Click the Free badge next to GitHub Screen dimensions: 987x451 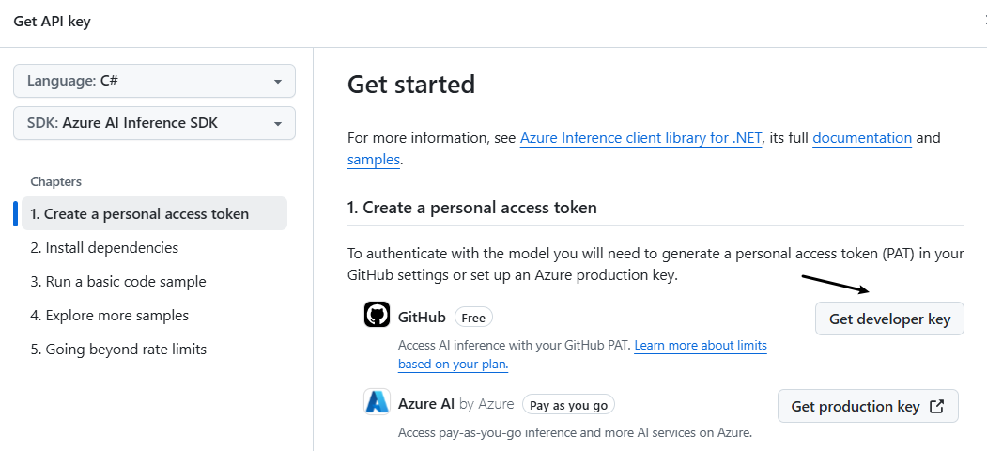point(473,318)
